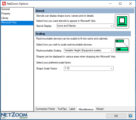Click the NetZoom N icon in title bar

tap(4, 4)
